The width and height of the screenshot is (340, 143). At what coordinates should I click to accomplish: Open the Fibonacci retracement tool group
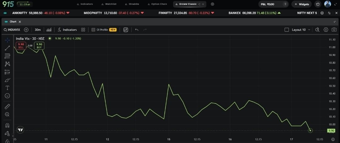(x=7, y=56)
